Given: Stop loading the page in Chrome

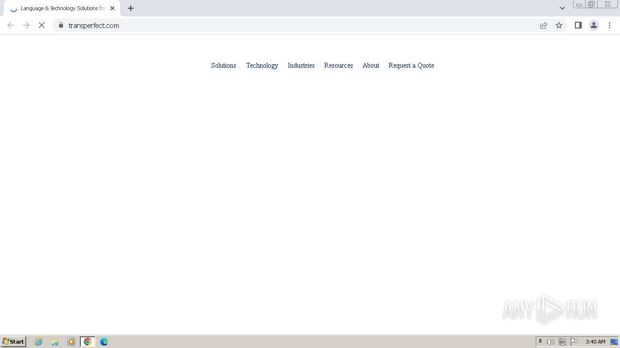Looking at the screenshot, I should point(42,25).
